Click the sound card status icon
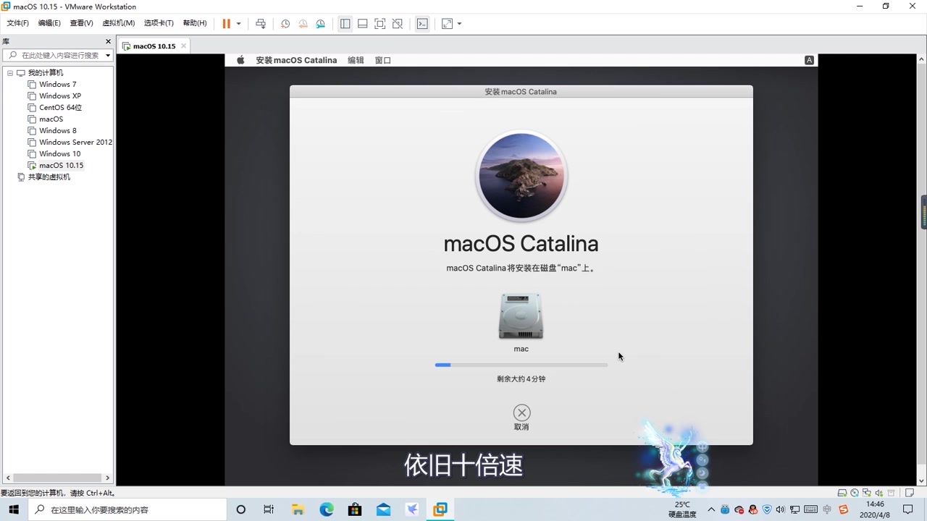927x521 pixels. click(878, 493)
